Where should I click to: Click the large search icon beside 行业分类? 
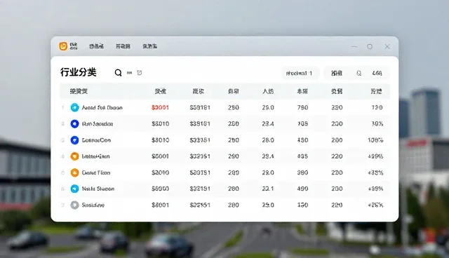(119, 73)
